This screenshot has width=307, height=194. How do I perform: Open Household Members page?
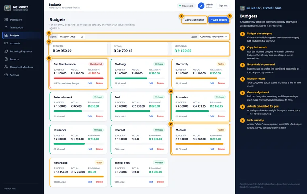(22, 67)
